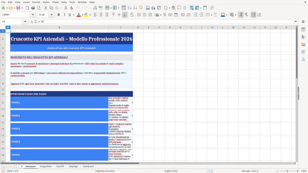The width and height of the screenshot is (308, 173).
Task: Expand the Name Box dropdown
Action: click(25, 22)
